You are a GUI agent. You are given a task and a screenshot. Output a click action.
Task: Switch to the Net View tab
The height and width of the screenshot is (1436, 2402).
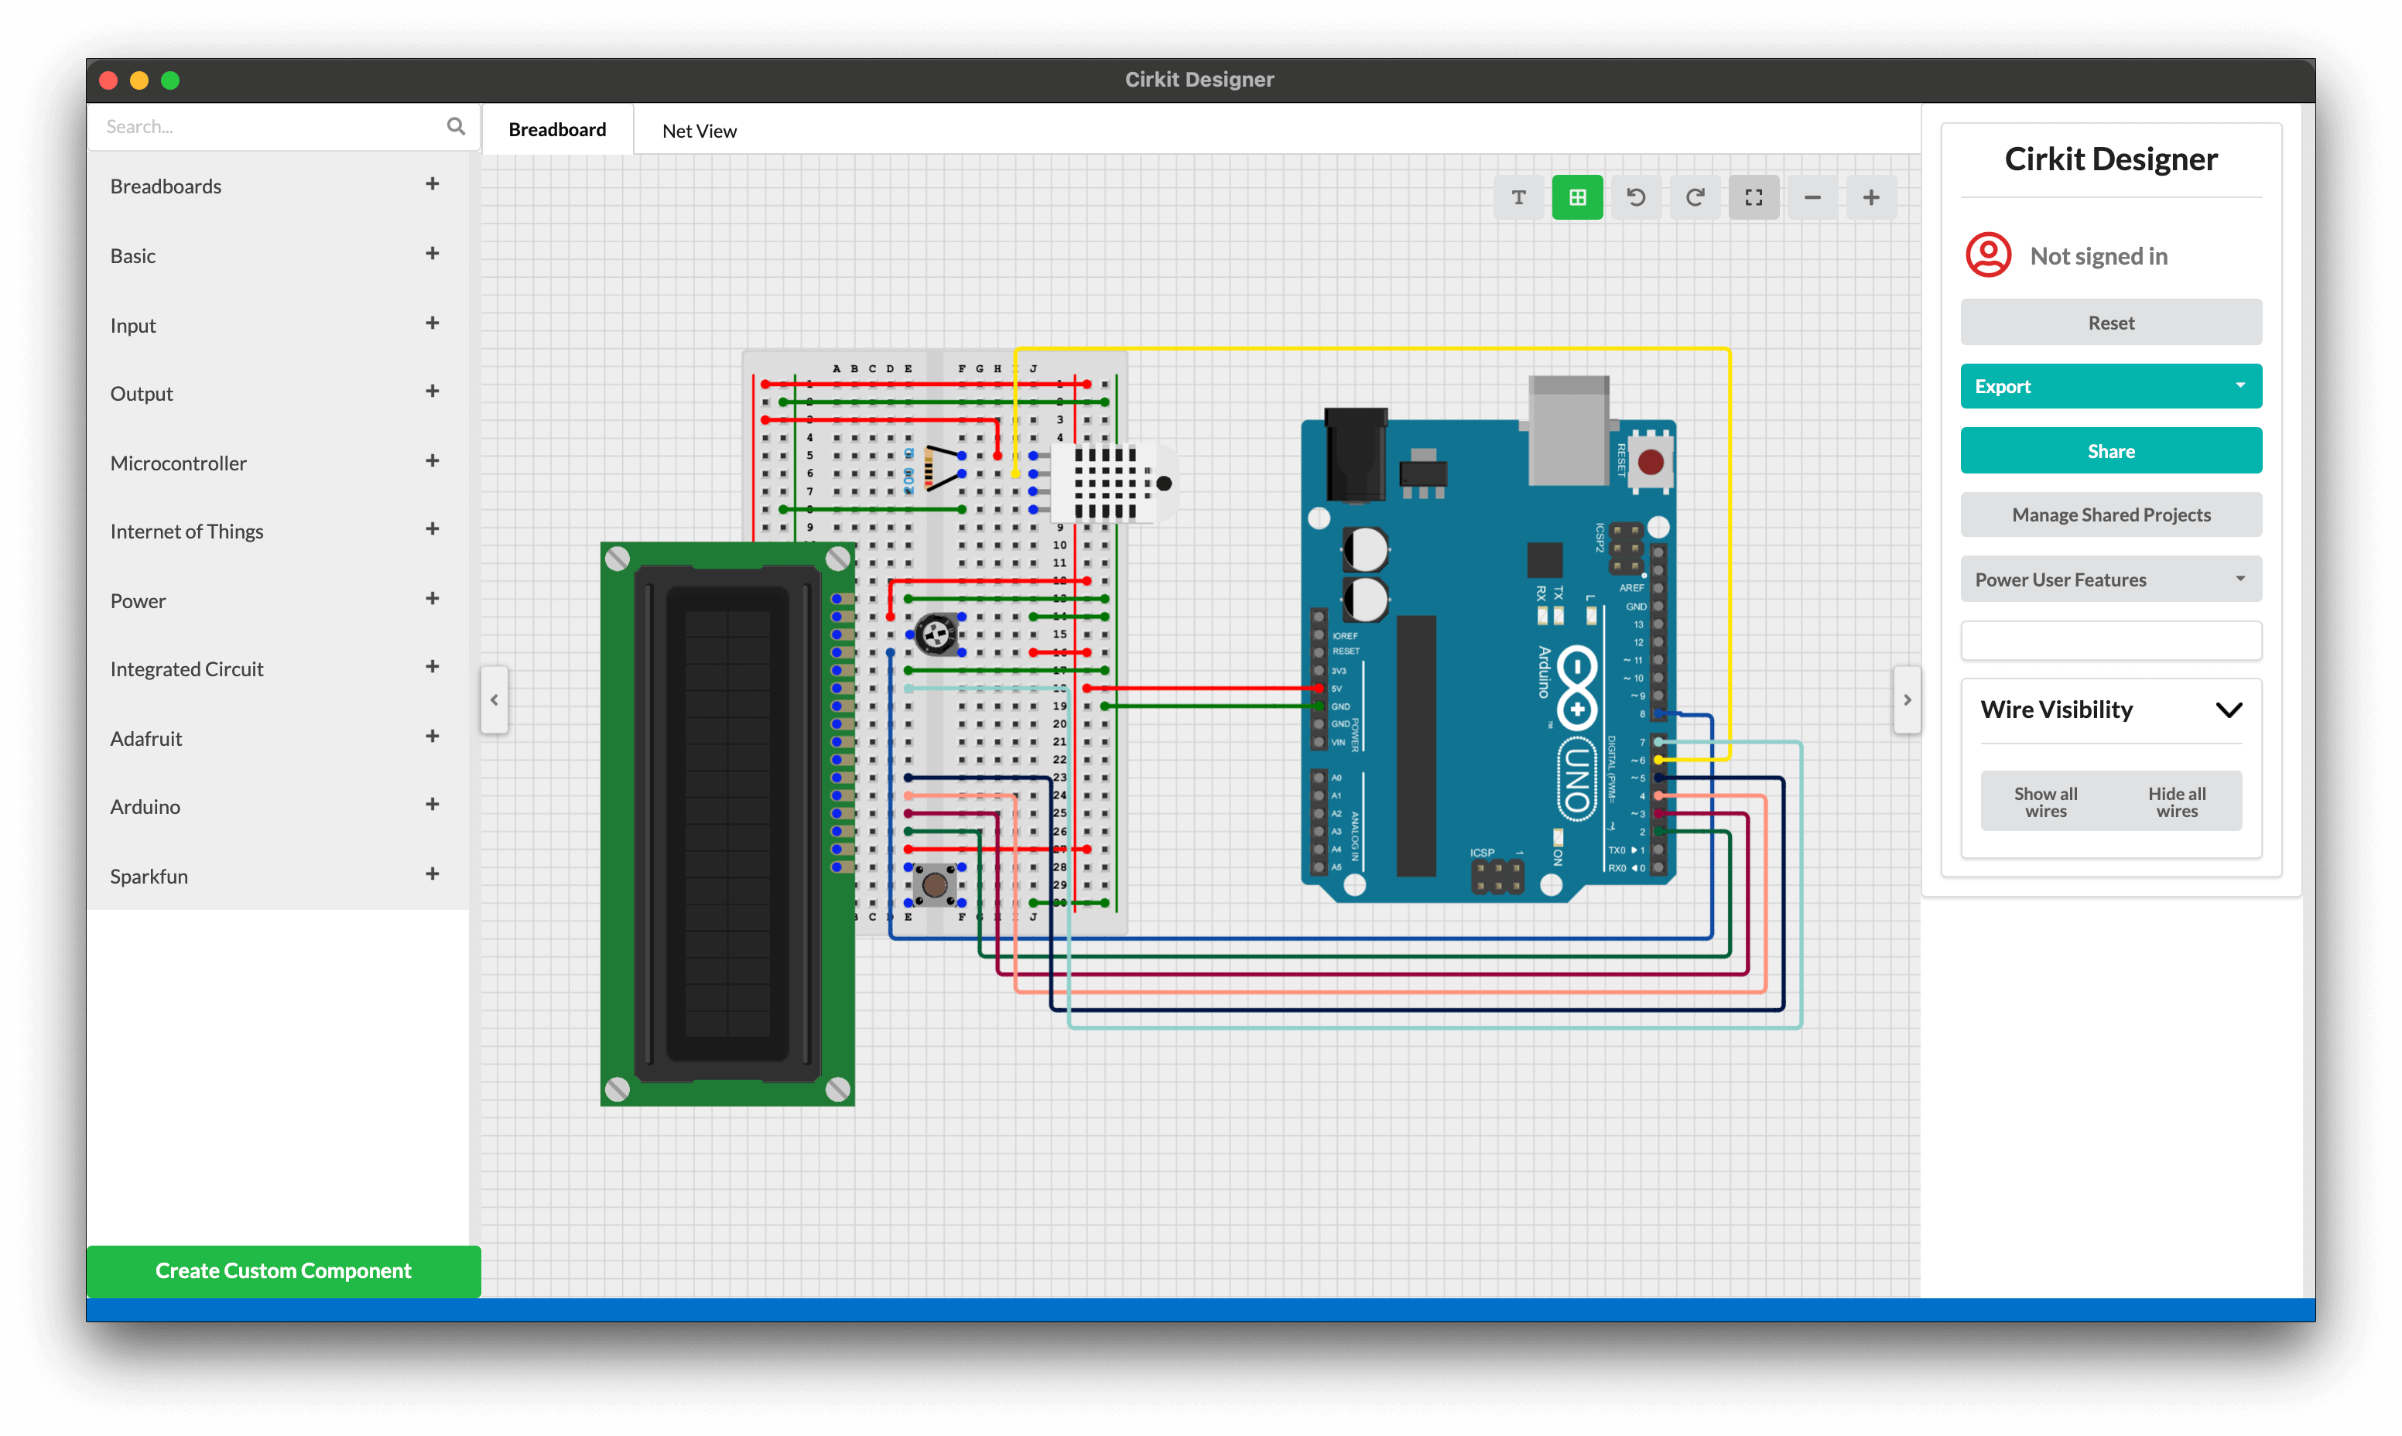[699, 131]
